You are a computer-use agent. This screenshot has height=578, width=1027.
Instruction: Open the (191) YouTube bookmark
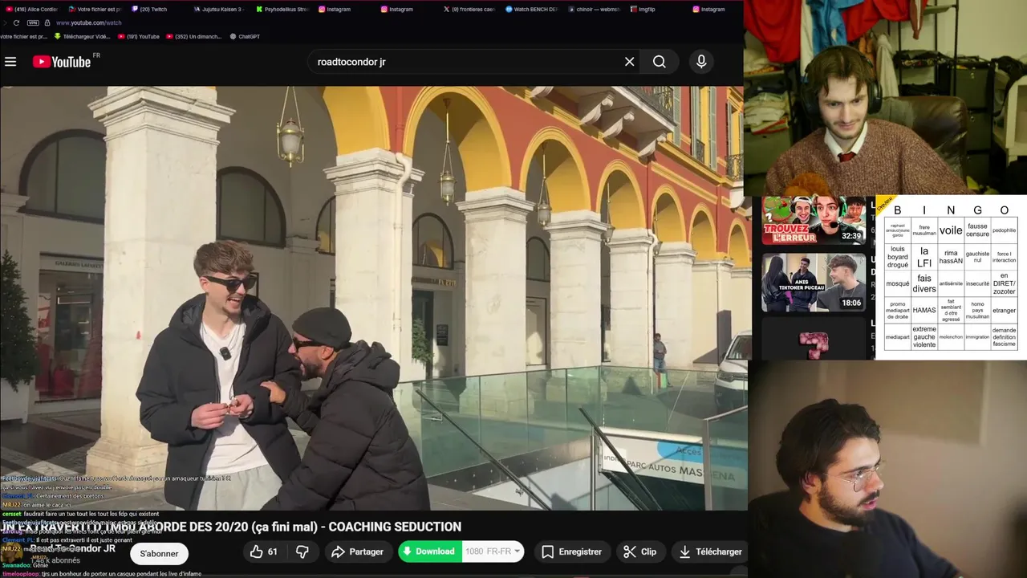[139, 36]
